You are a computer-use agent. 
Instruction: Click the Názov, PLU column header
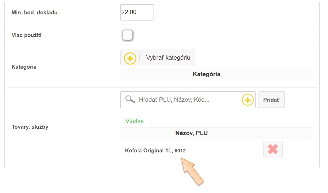[191, 133]
